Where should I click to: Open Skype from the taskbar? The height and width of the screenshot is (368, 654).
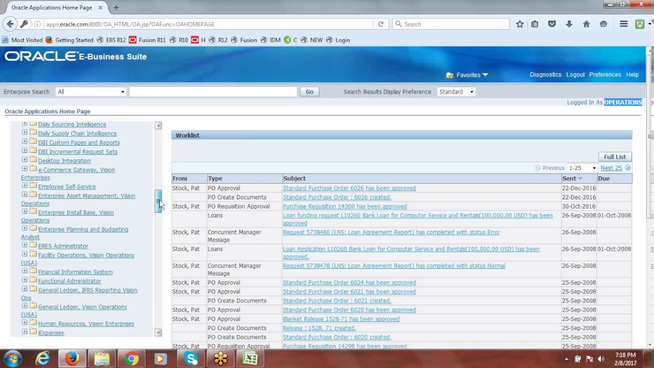click(191, 359)
